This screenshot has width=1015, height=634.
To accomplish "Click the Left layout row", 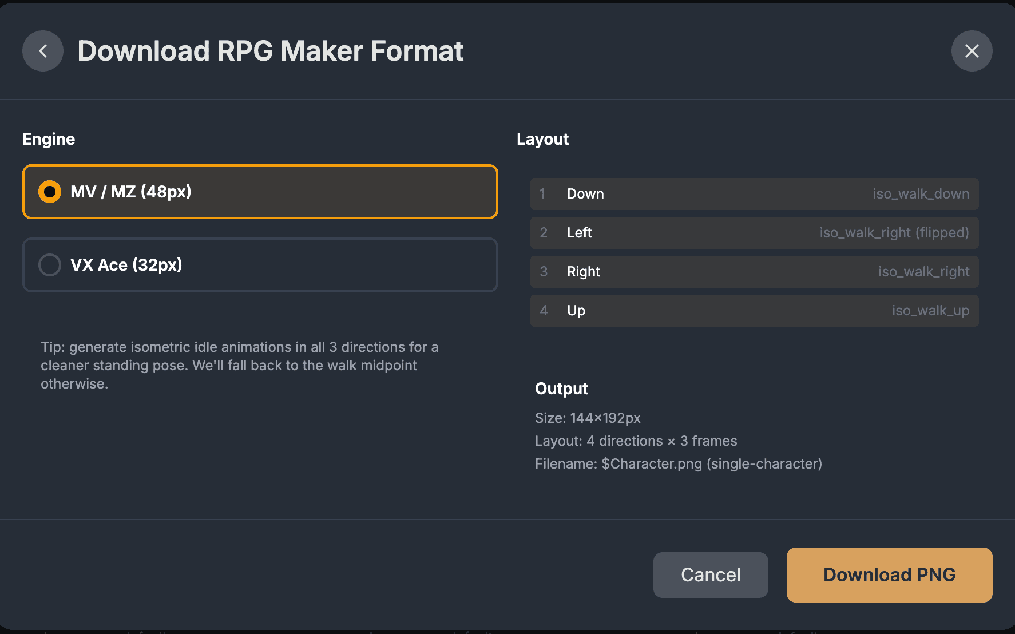I will [x=754, y=233].
